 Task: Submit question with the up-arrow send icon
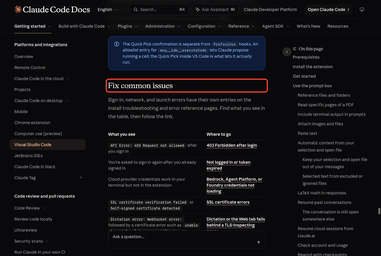pyautogui.click(x=259, y=243)
